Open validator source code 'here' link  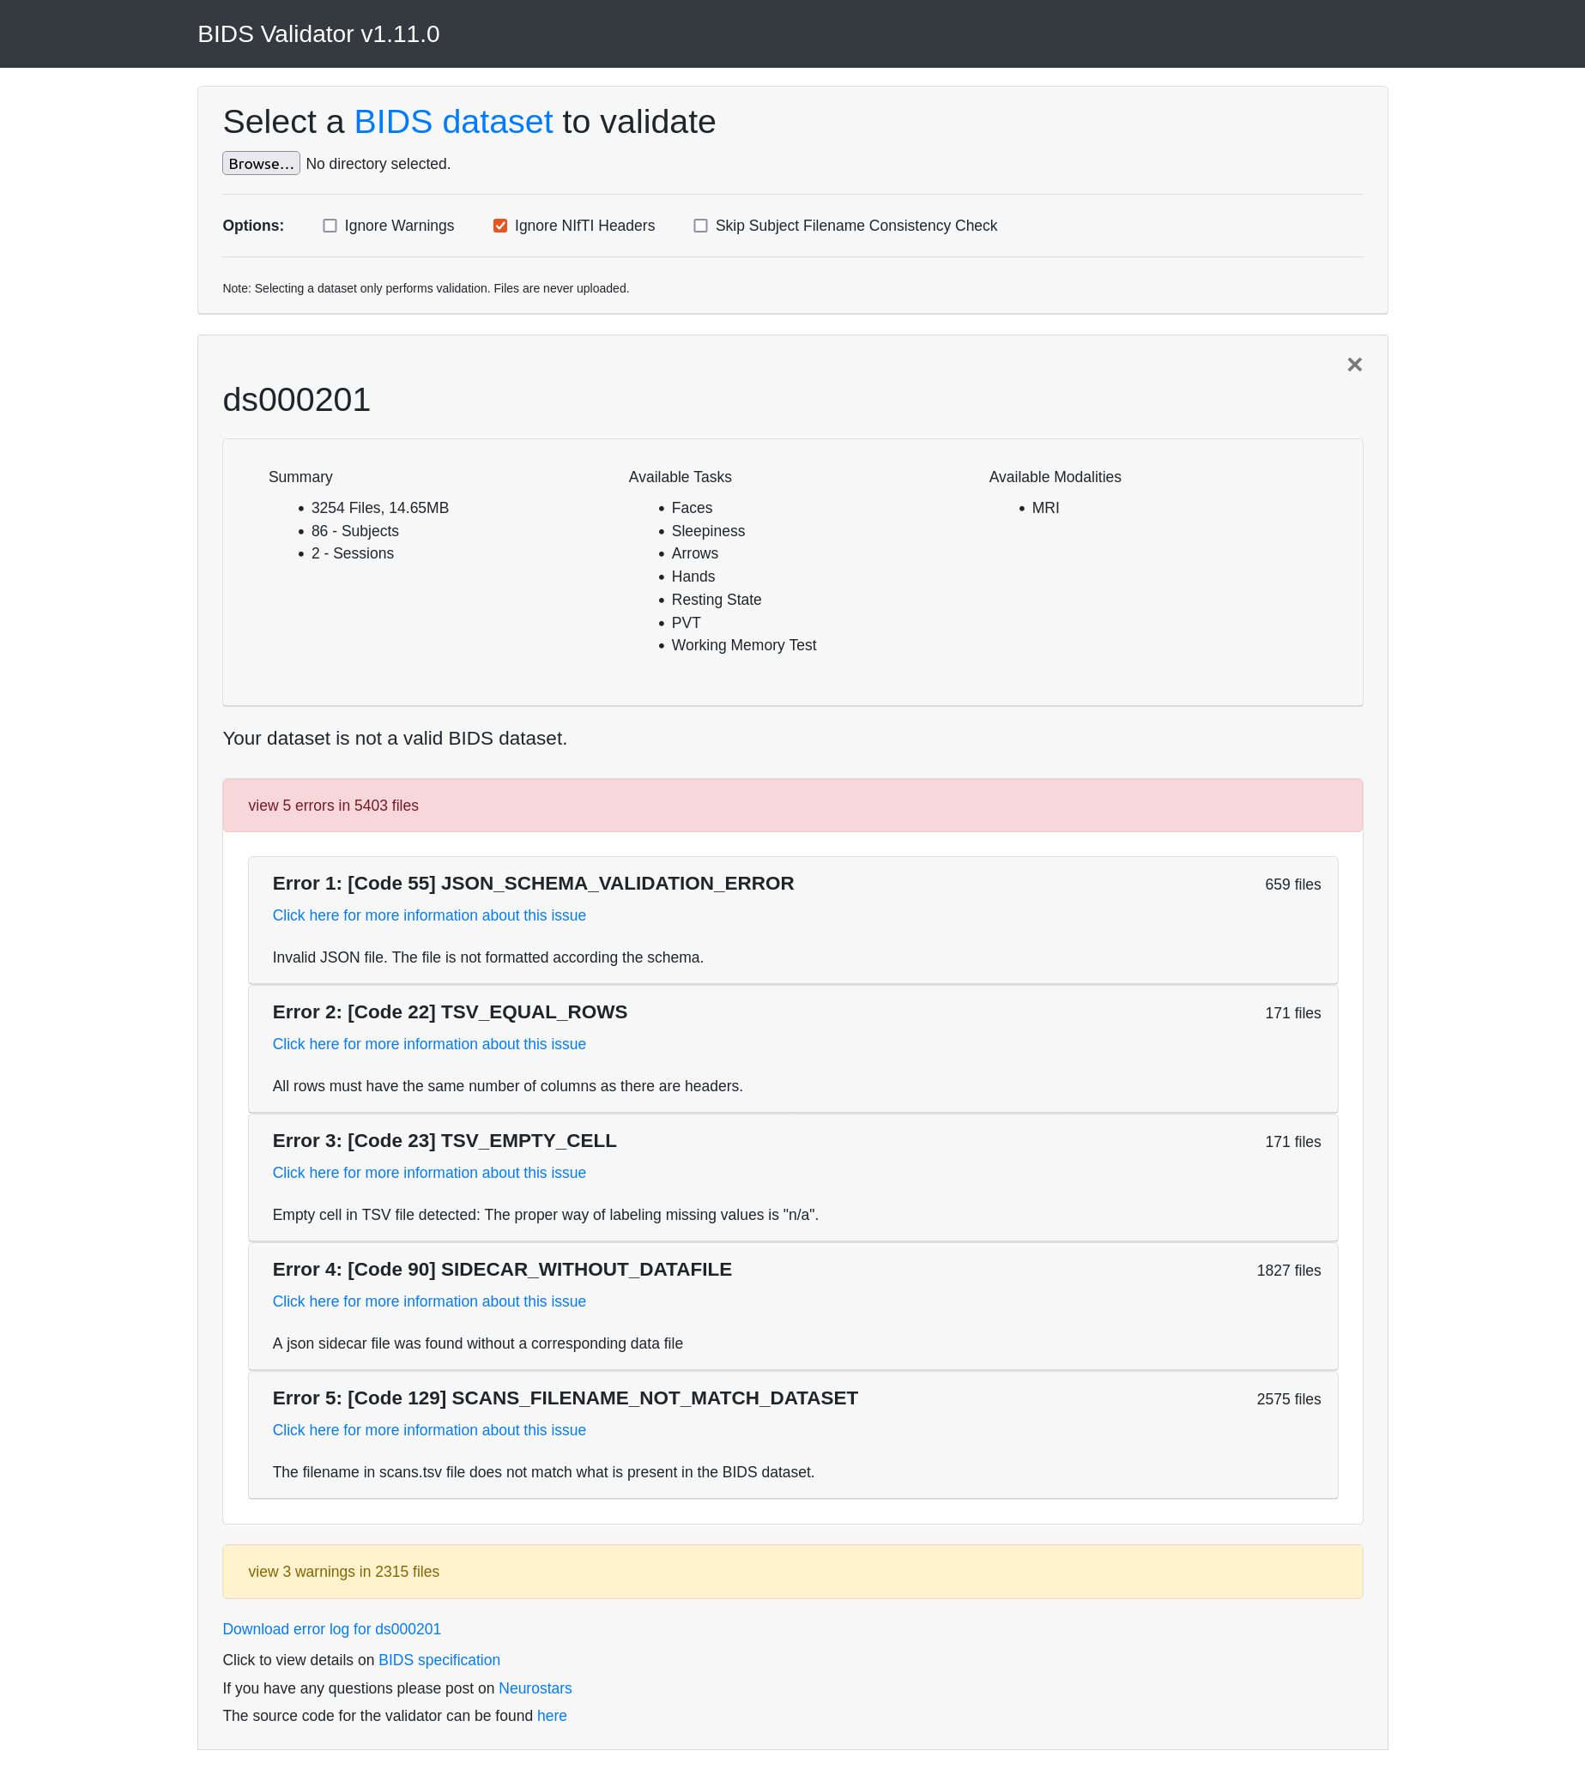pyautogui.click(x=551, y=1716)
